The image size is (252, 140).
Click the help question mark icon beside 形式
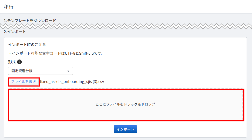click(19, 62)
